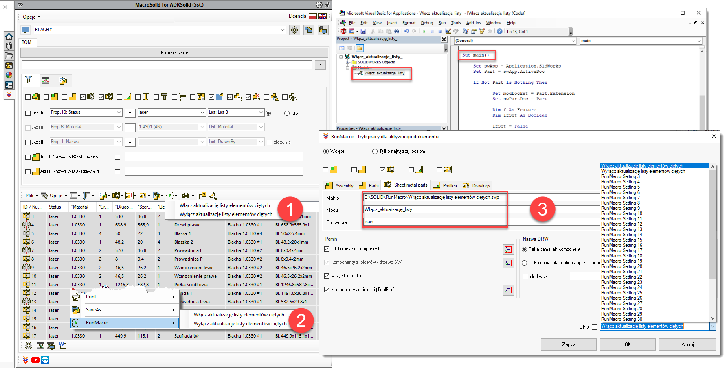727x368 pixels.
Task: Click Run Sub play button in VBA toolbar
Action: 424,31
